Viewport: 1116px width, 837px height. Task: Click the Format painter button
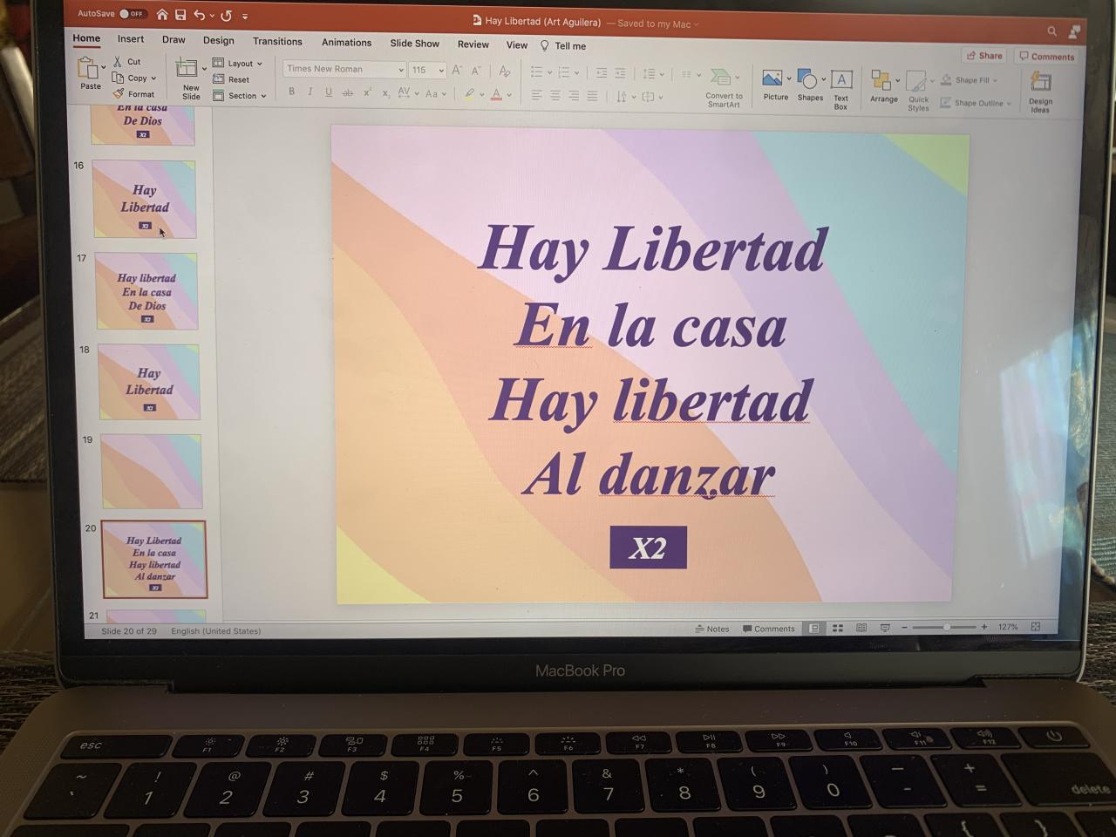[x=134, y=94]
